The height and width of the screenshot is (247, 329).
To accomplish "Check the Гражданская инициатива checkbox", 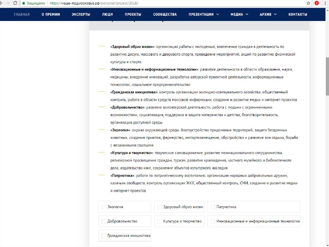I will [104, 236].
